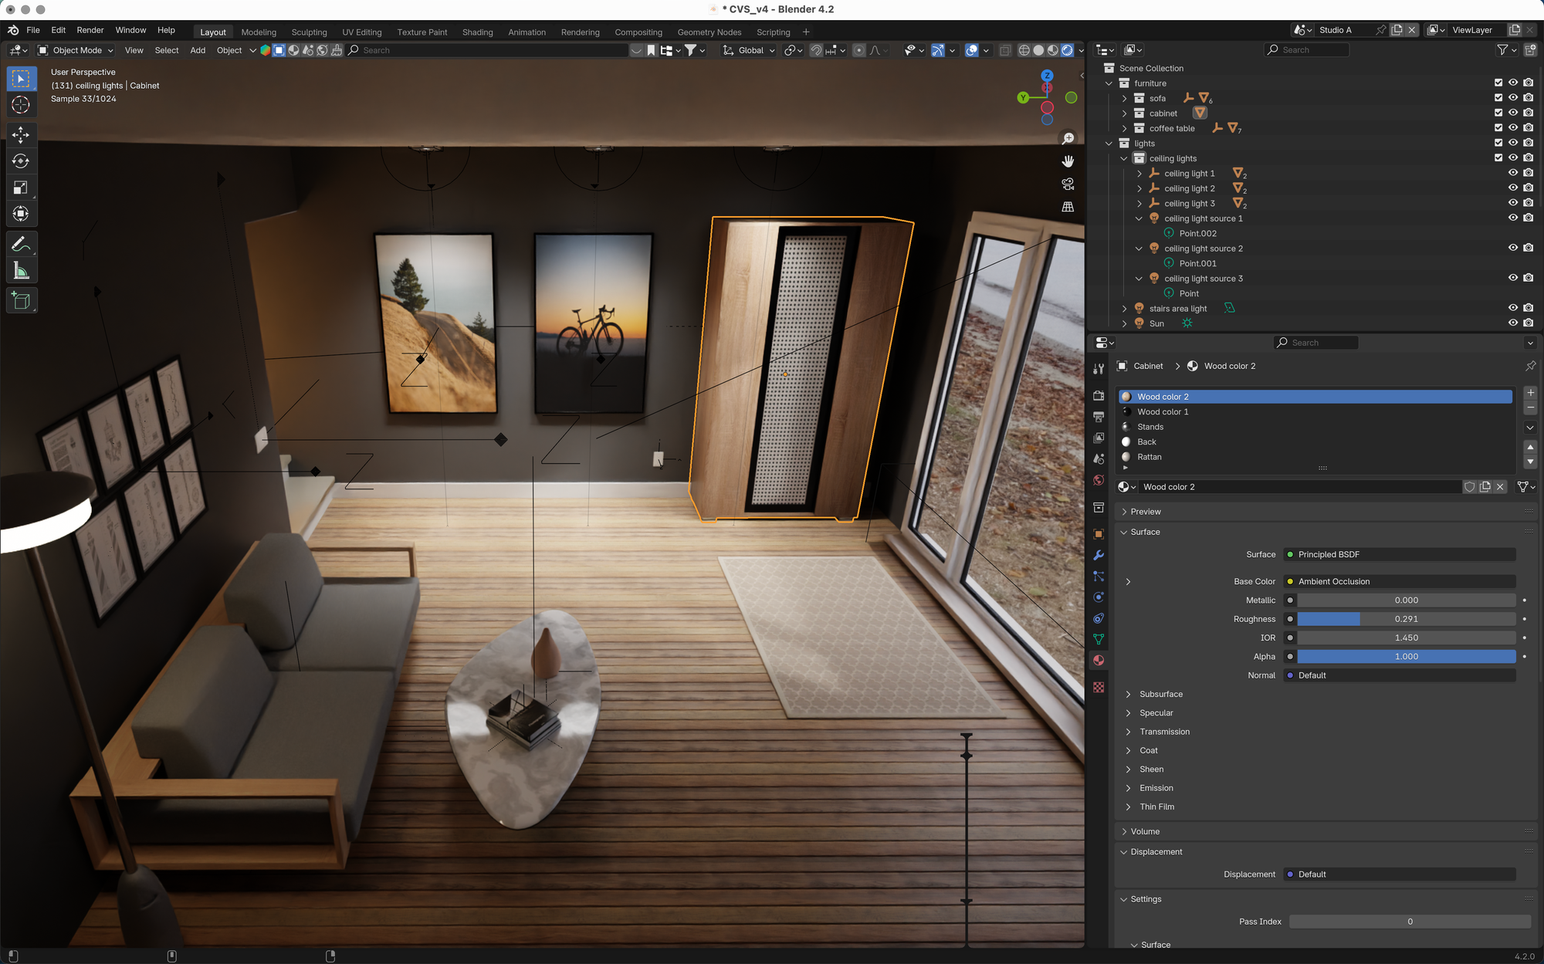Expand the sofa collection
This screenshot has width=1544, height=964.
(x=1124, y=98)
